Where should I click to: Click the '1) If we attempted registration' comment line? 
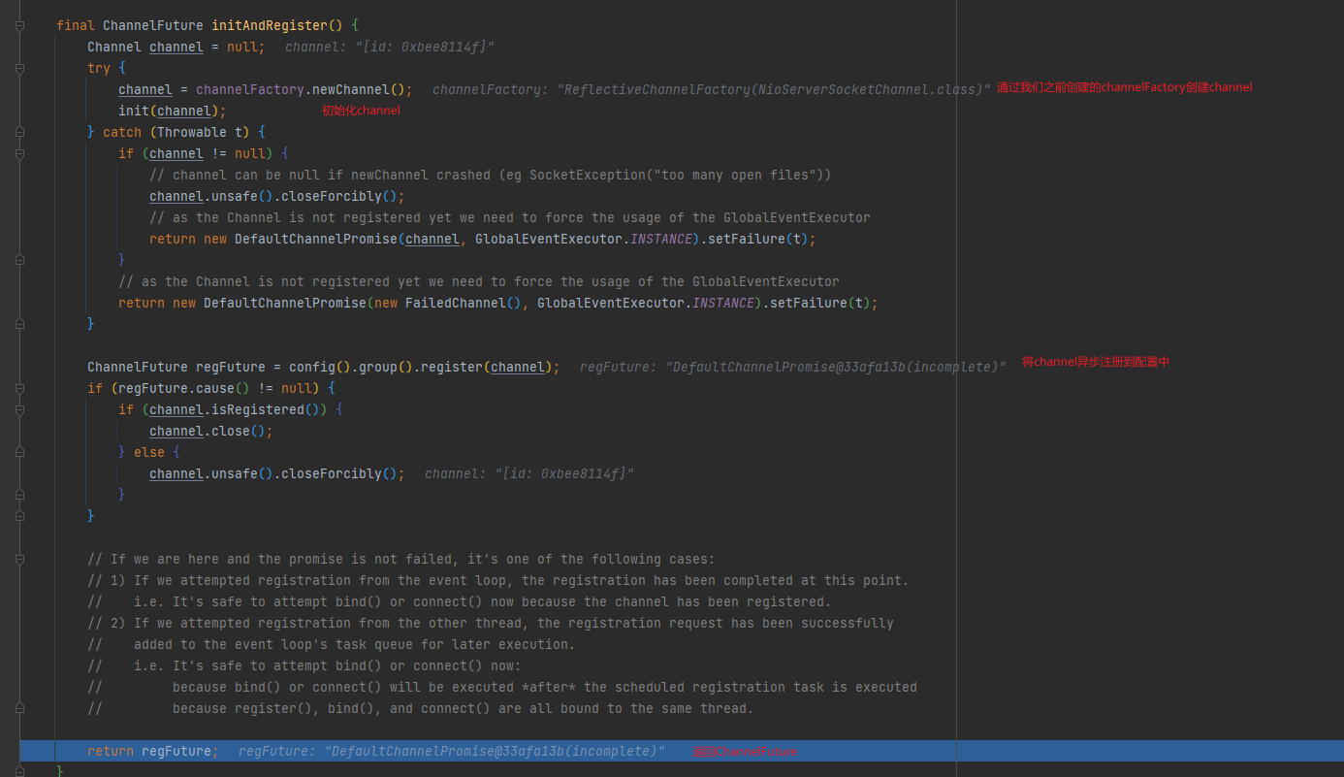pos(498,581)
